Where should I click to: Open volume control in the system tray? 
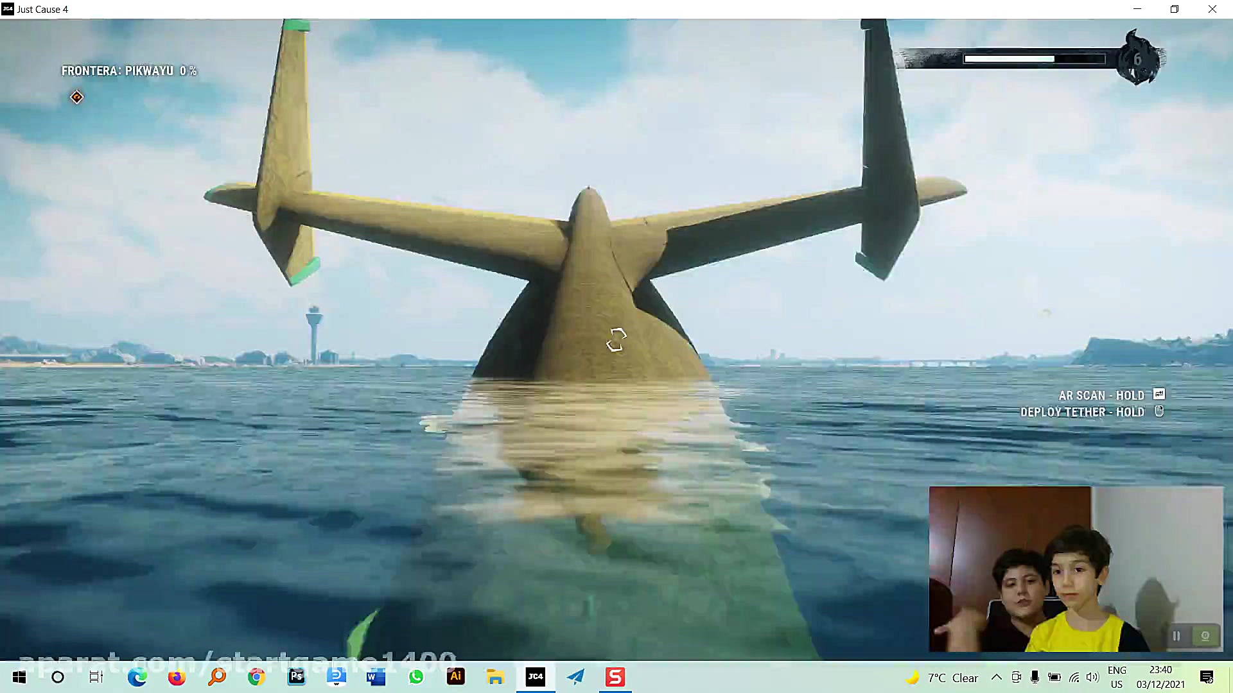[x=1092, y=677]
